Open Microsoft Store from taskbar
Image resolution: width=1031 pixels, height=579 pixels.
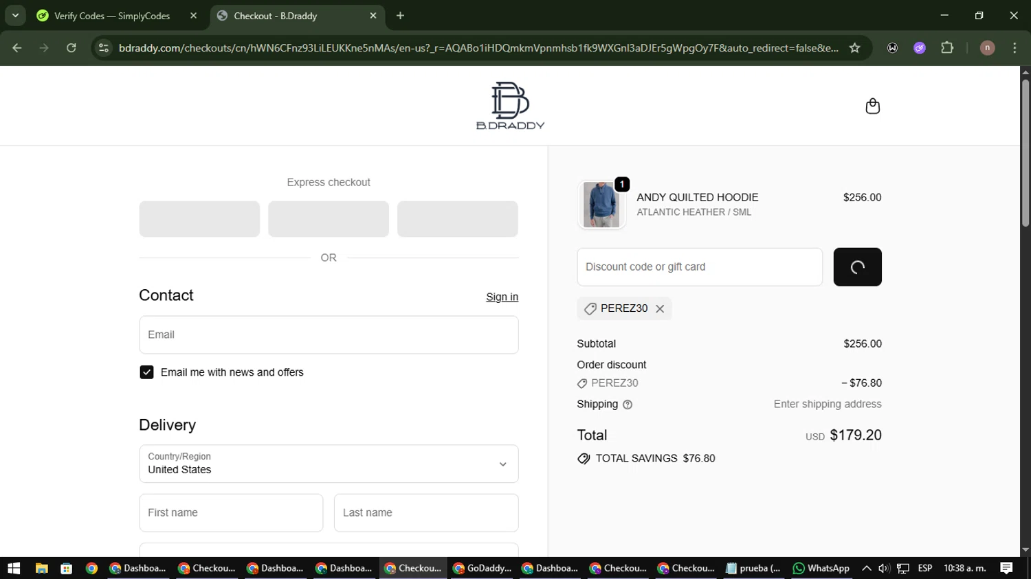tap(67, 569)
